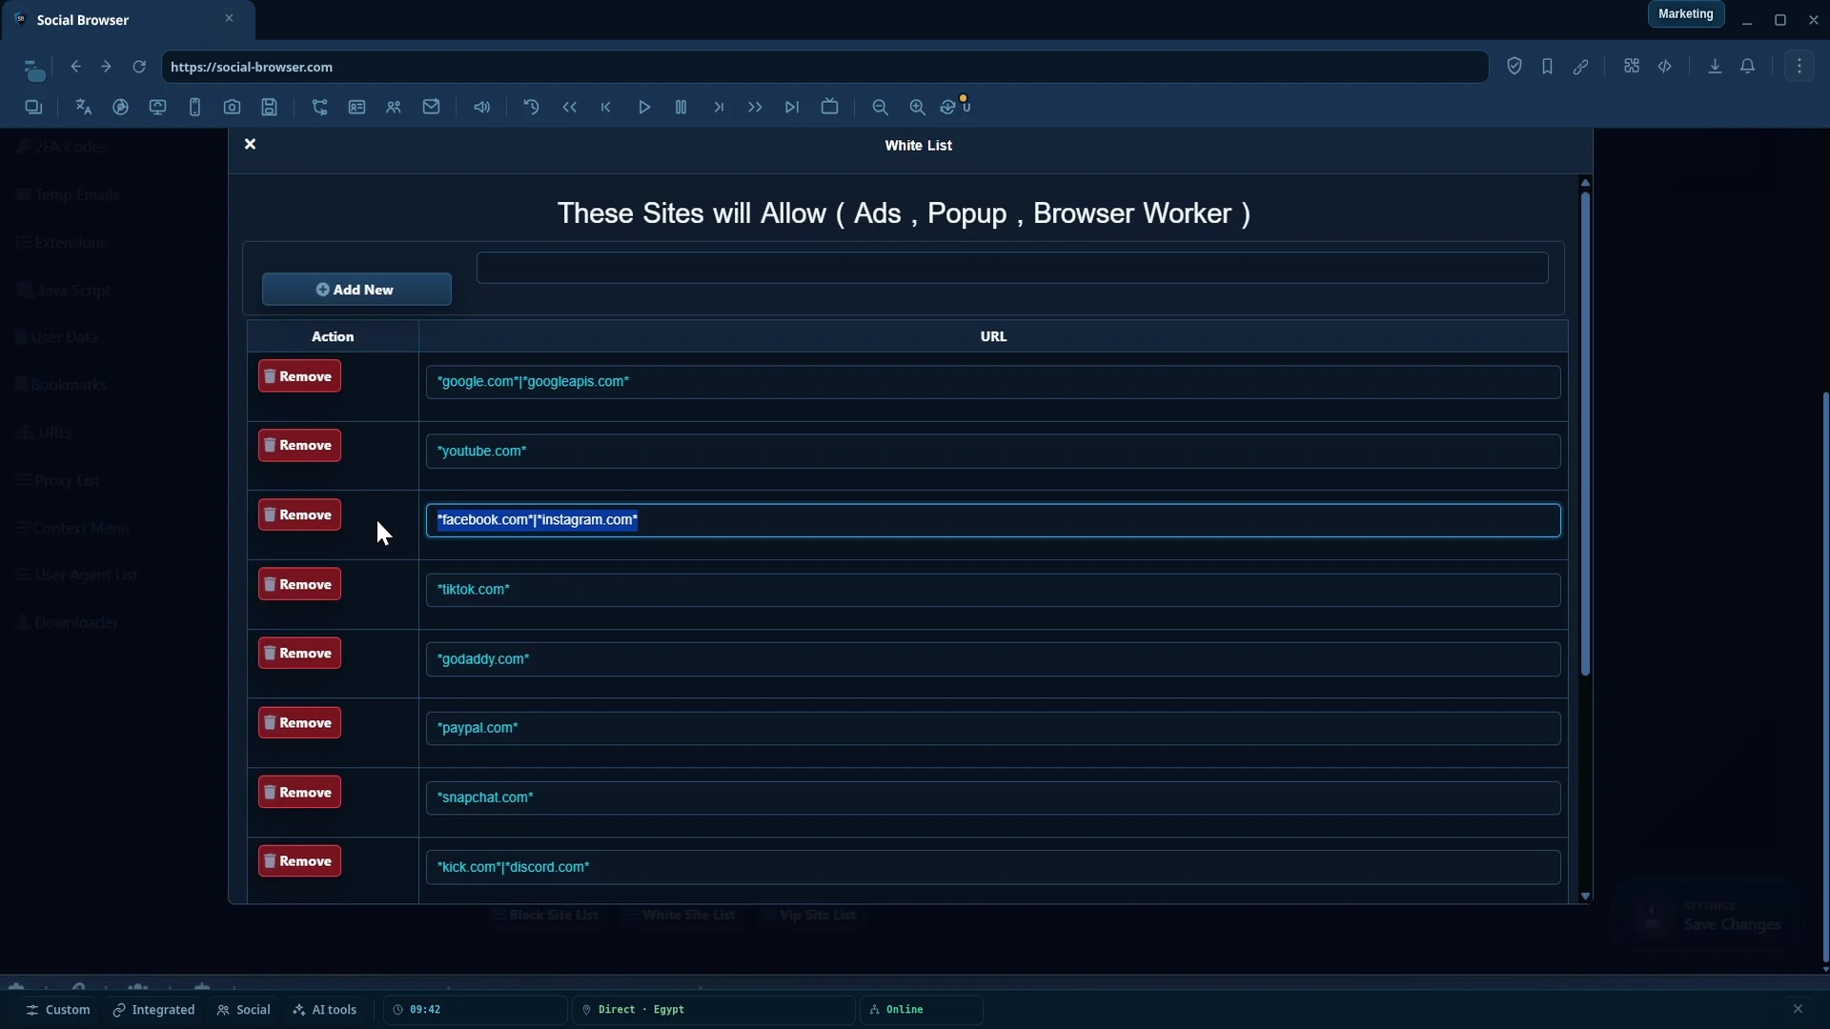Open the multi-window icon in toolbar
Screen dimensions: 1830x1029
pyautogui.click(x=33, y=108)
